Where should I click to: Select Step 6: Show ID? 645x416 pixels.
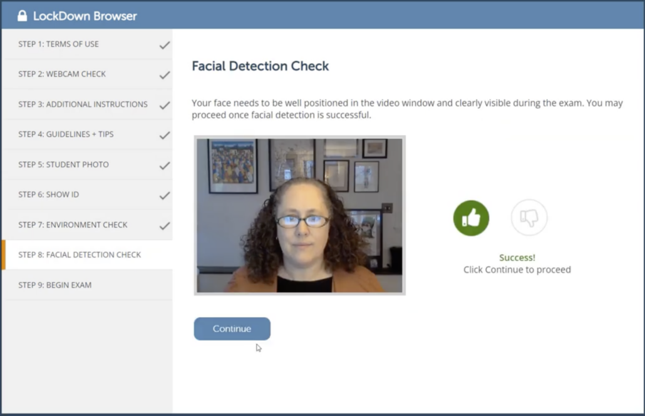(x=87, y=195)
